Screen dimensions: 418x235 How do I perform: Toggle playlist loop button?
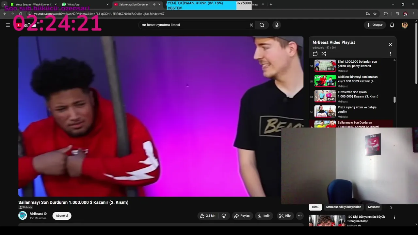click(315, 54)
